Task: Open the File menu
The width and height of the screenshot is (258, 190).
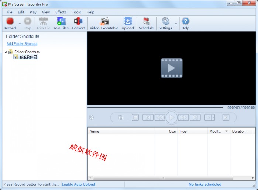Action: (9, 12)
